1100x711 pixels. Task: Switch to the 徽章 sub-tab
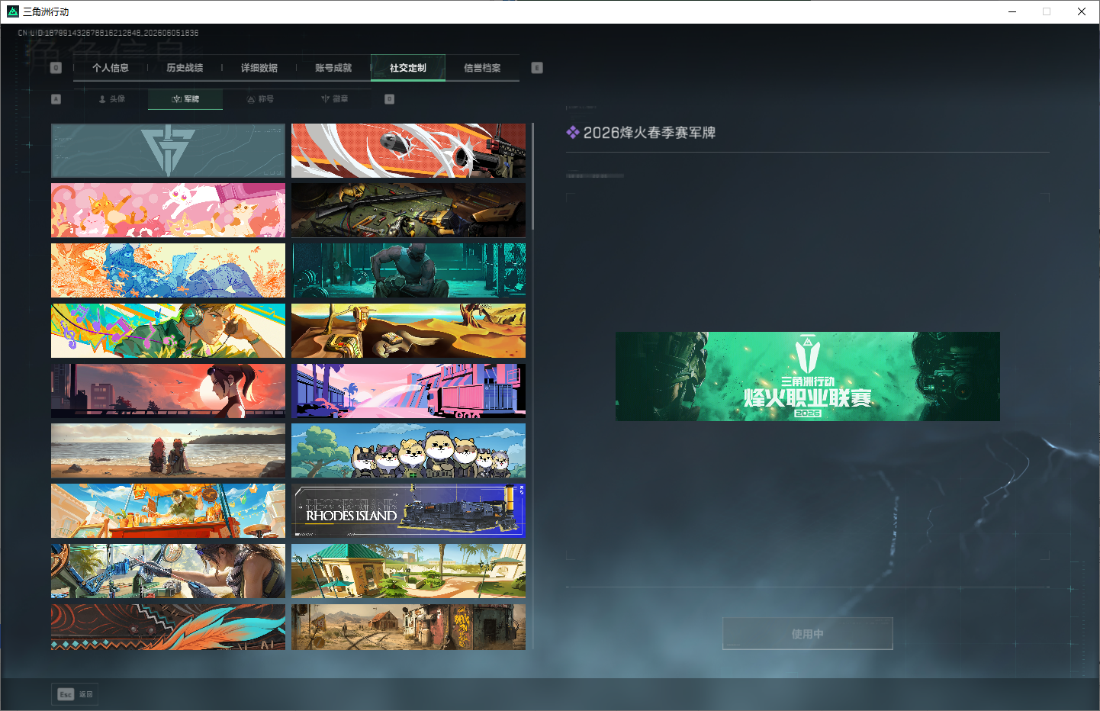(334, 99)
